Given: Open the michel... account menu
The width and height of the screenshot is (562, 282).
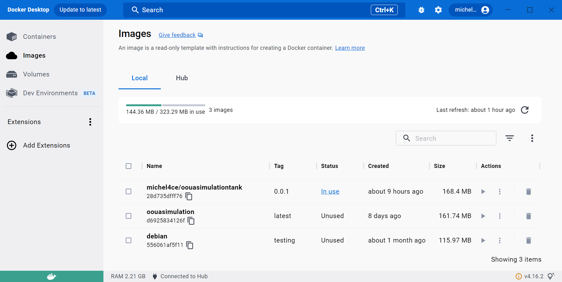Looking at the screenshot, I should coord(471,10).
